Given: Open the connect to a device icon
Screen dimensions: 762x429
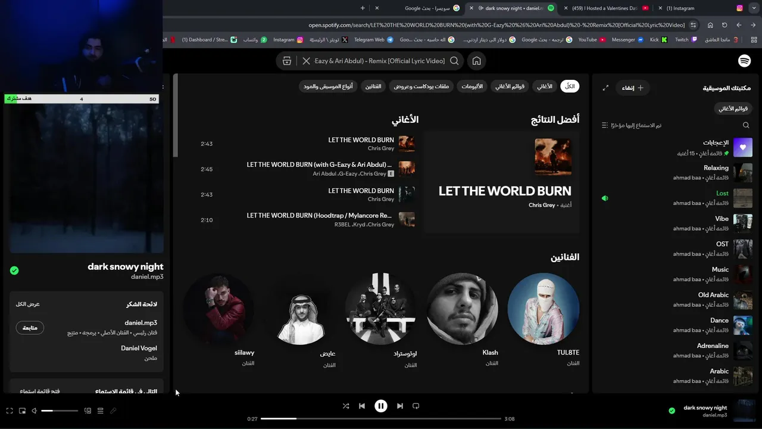Looking at the screenshot, I should coord(88,411).
